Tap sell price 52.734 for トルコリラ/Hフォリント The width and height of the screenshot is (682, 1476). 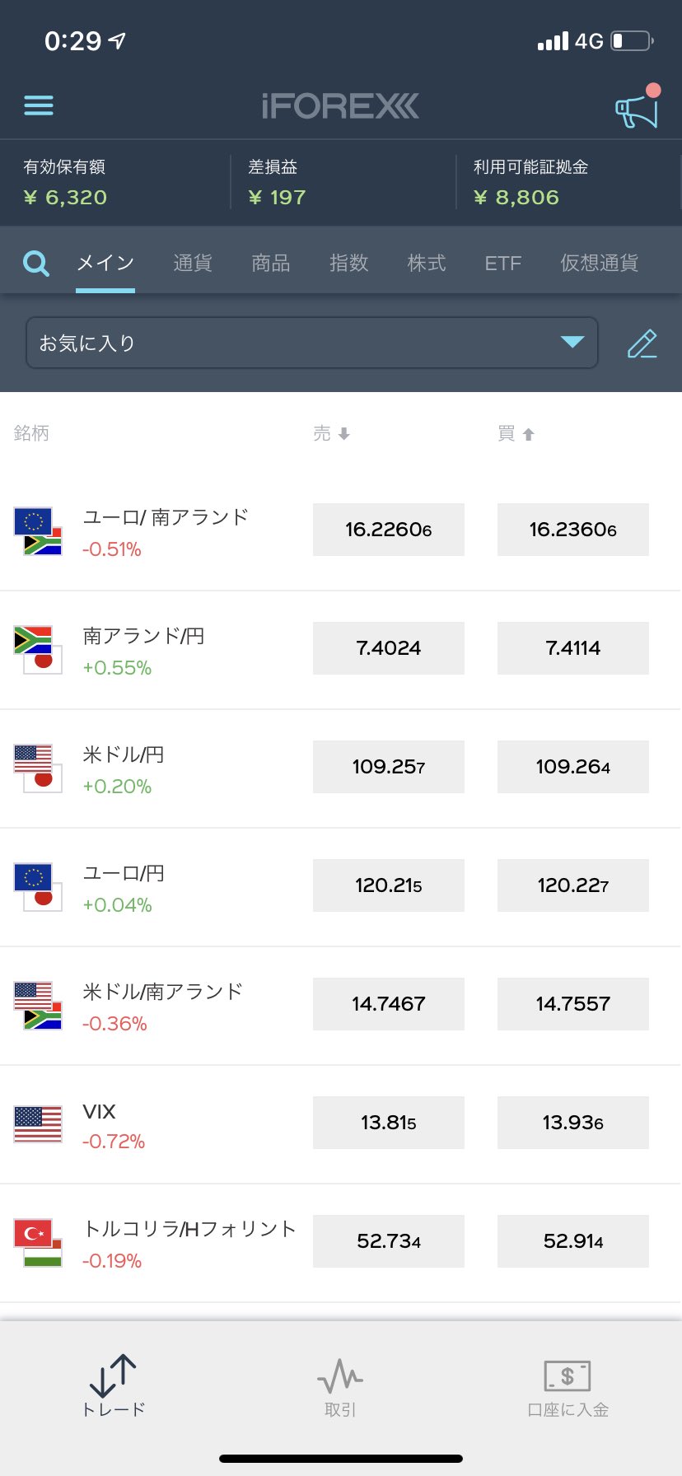click(389, 1241)
